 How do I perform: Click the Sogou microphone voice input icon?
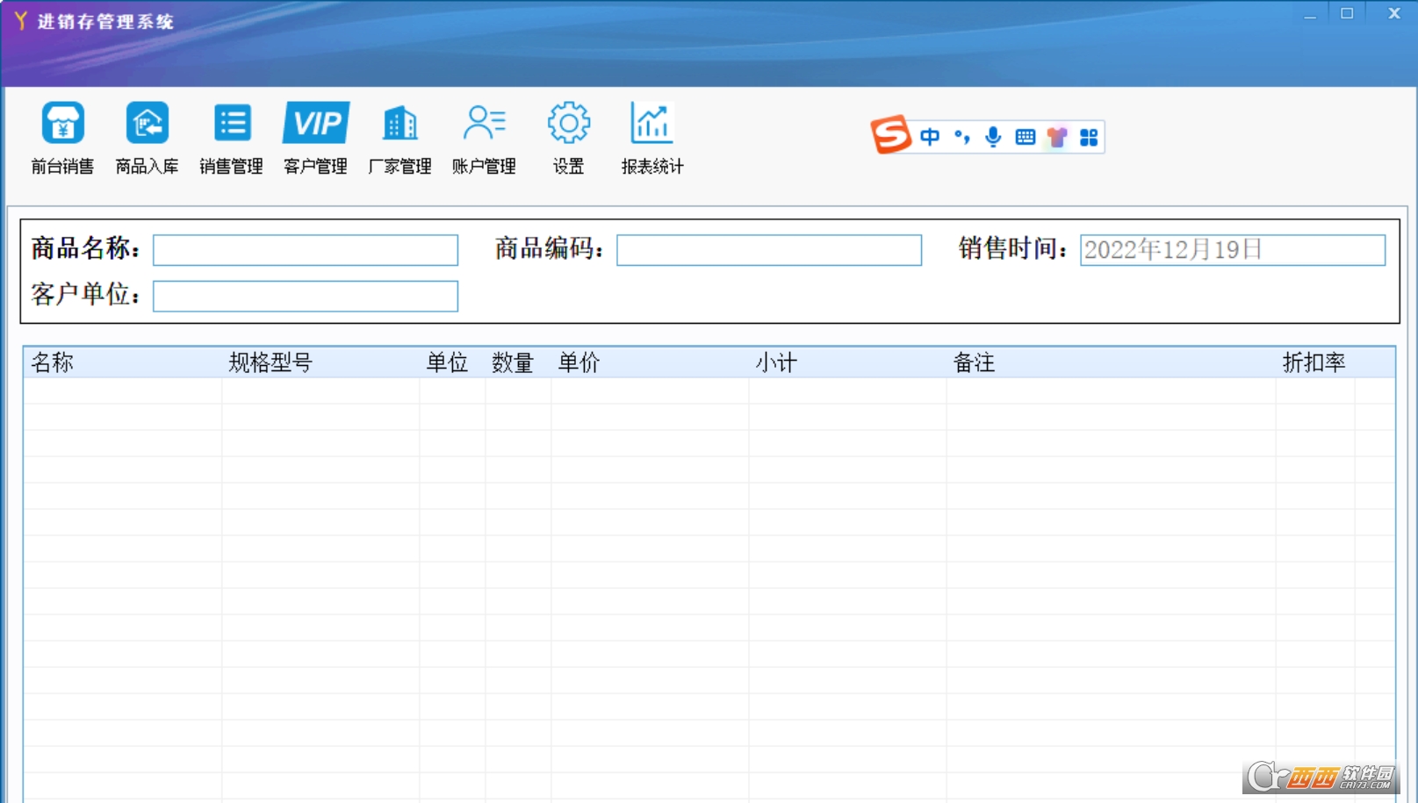tap(993, 137)
